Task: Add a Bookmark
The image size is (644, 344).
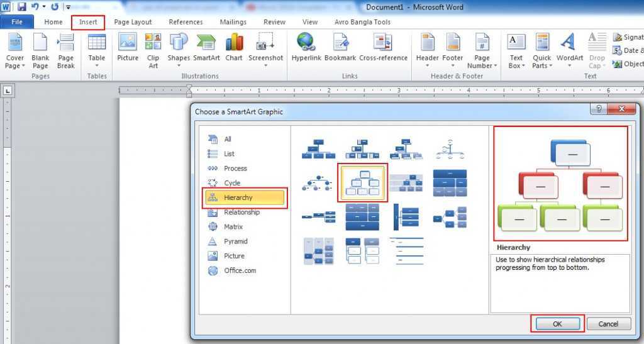Action: 340,47
